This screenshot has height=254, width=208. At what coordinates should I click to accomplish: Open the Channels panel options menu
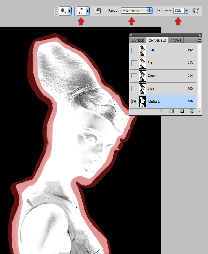pos(198,40)
